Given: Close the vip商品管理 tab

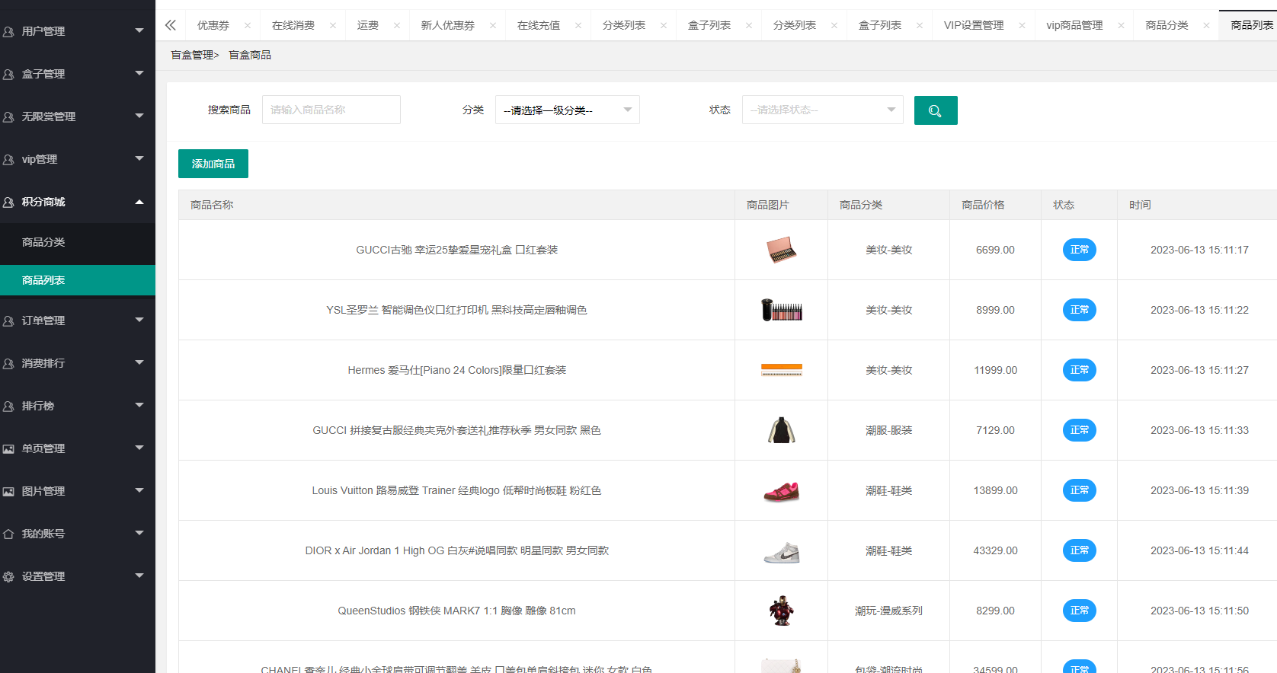Looking at the screenshot, I should pos(1121,25).
